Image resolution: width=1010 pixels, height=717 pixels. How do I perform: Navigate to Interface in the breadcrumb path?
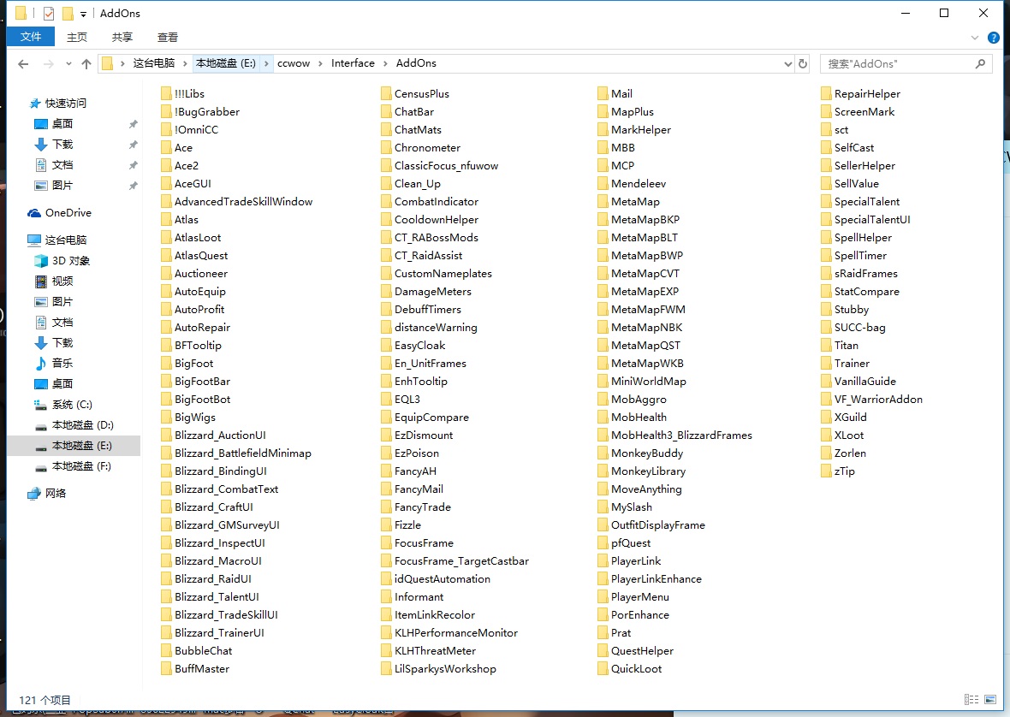click(353, 63)
